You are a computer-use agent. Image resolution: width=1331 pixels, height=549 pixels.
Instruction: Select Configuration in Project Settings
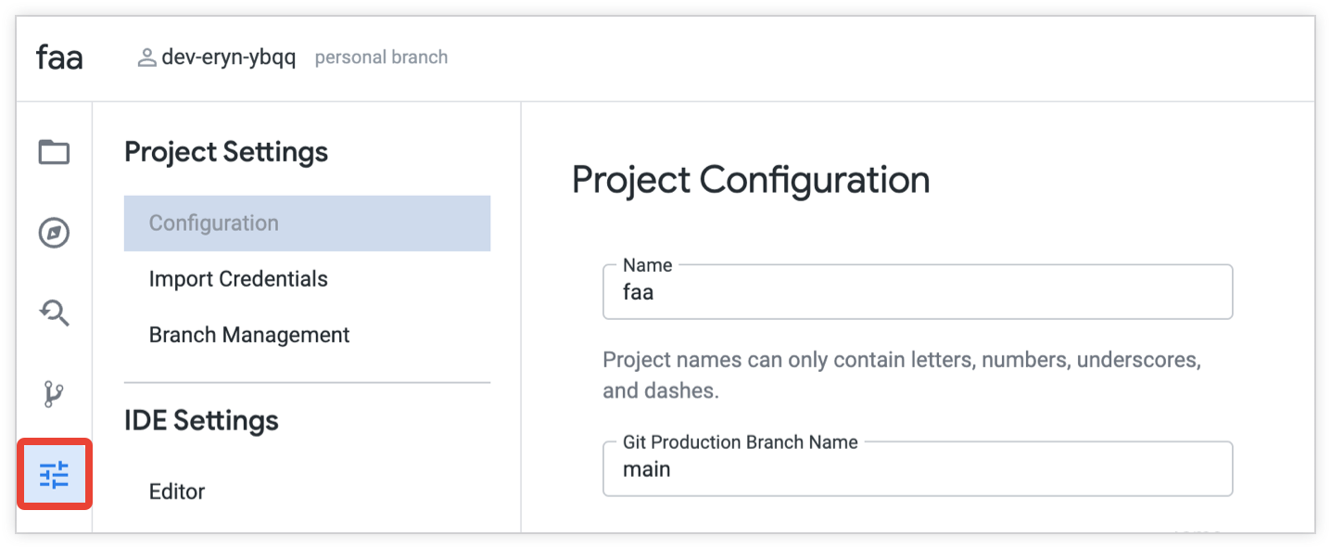coord(214,223)
